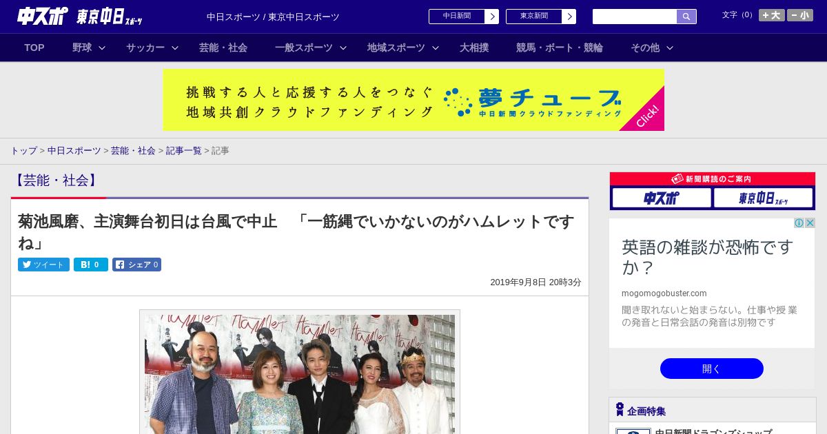The height and width of the screenshot is (434, 827).
Task: Click 東京中日スポーツ subscription banner button
Action: (x=764, y=198)
